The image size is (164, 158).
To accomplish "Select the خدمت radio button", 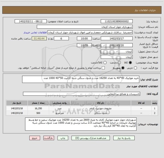I will click(x=119, y=63).
